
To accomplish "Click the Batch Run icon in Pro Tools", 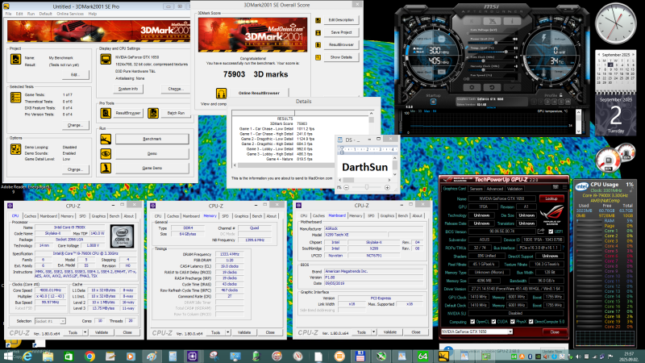I will [x=153, y=113].
